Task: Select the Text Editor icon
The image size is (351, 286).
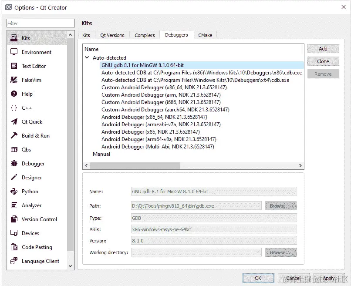Action: tap(14, 66)
